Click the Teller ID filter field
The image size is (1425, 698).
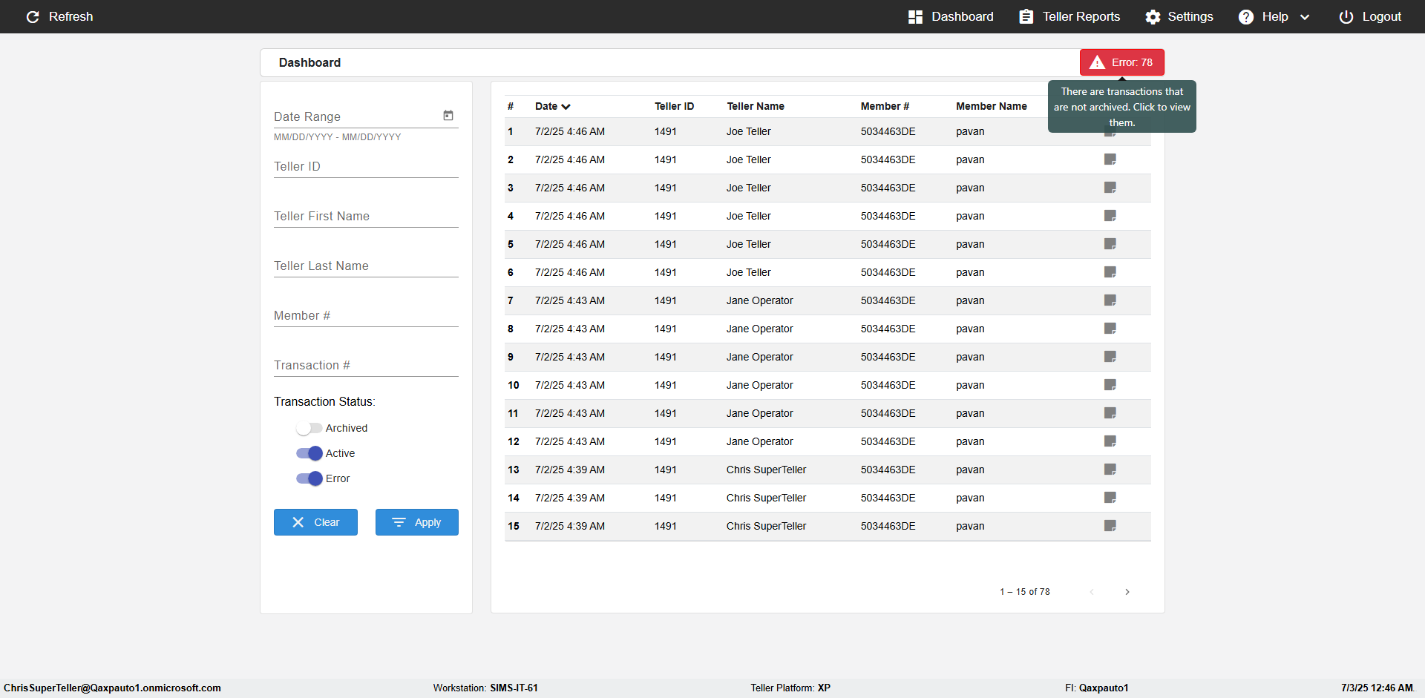pyautogui.click(x=366, y=166)
